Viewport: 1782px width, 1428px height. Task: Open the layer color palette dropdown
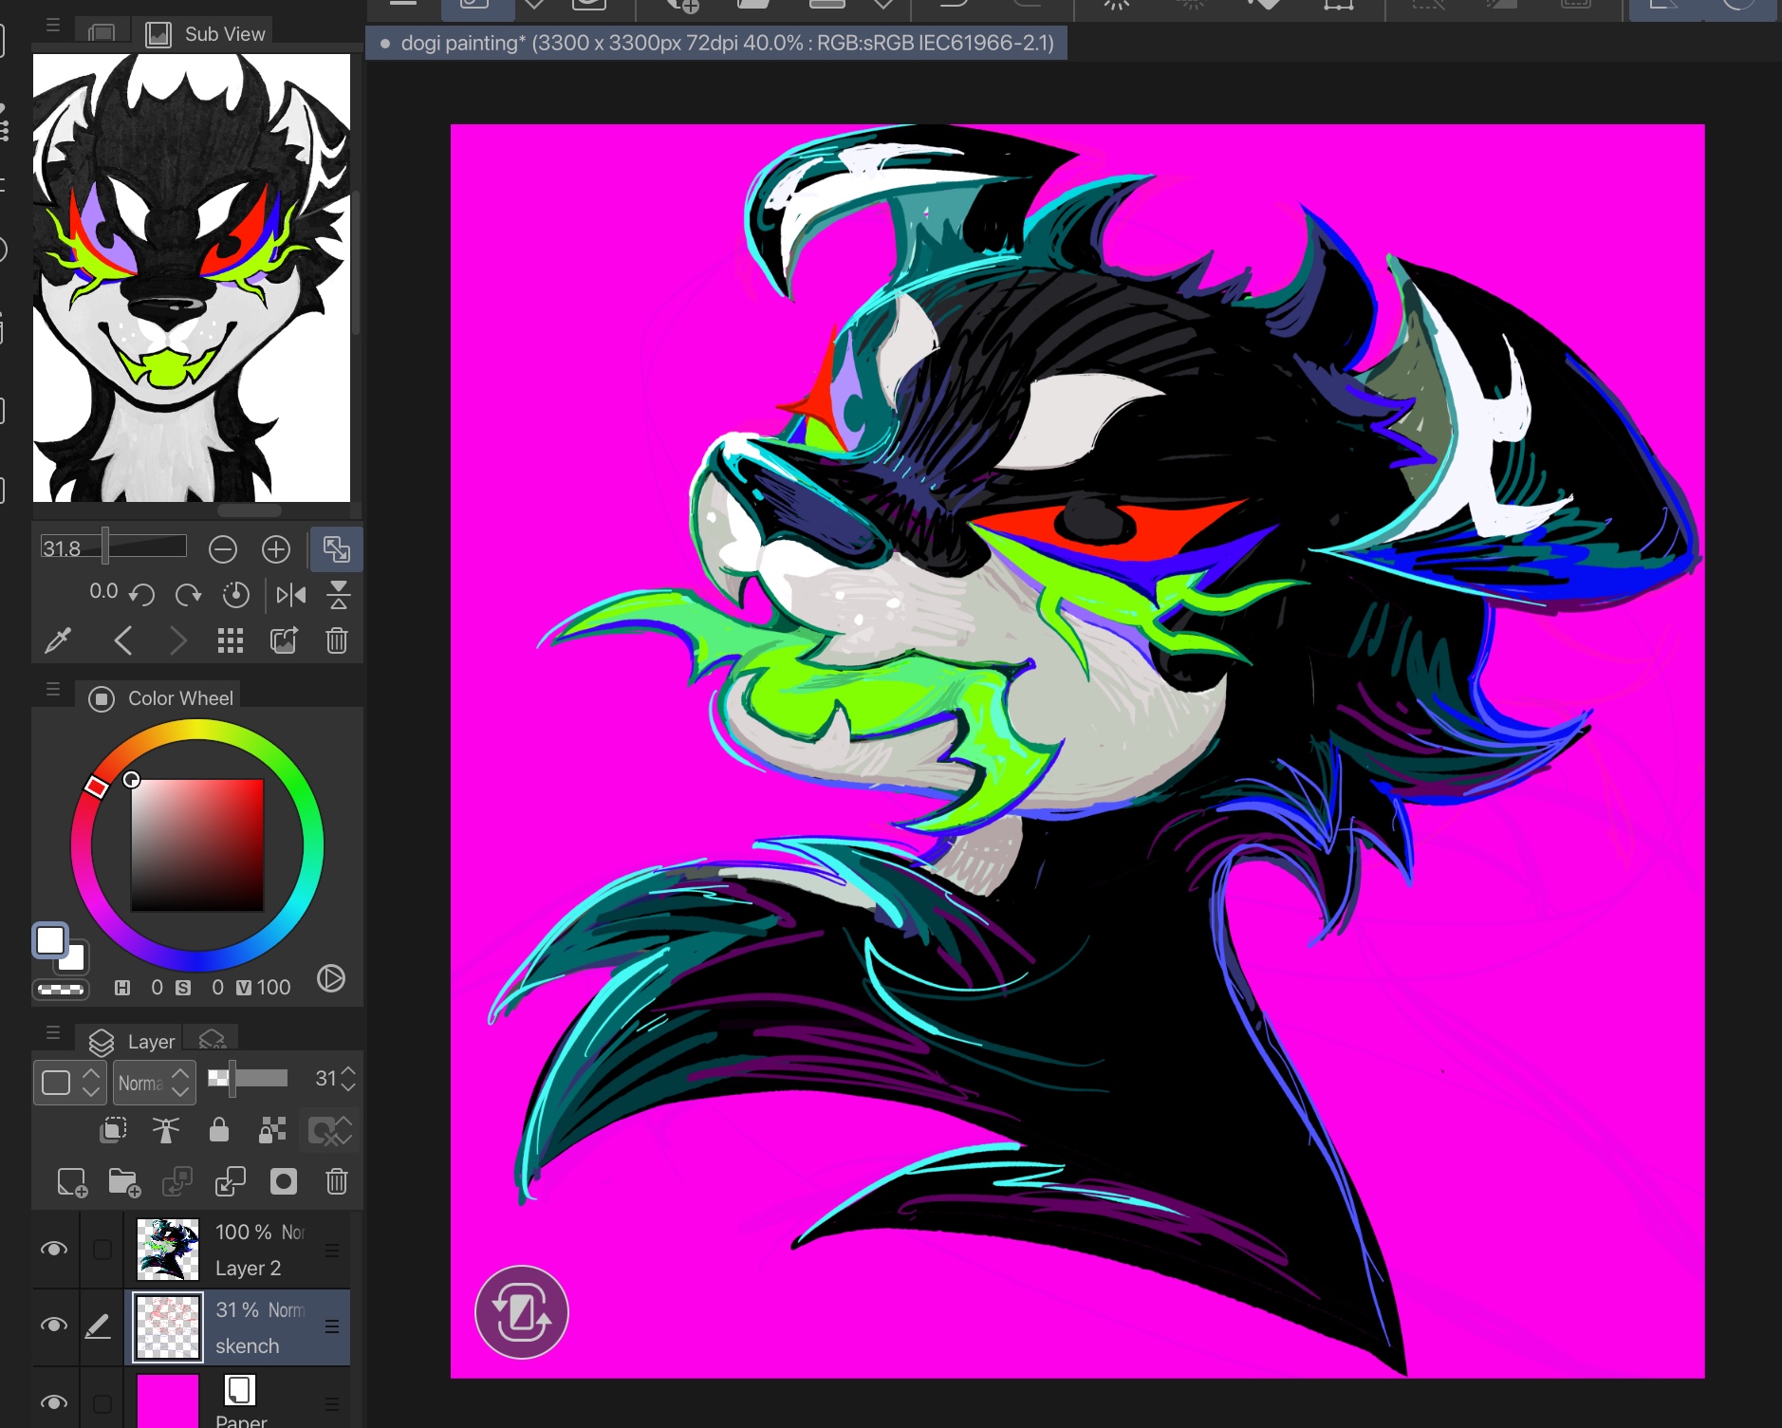tap(67, 1083)
